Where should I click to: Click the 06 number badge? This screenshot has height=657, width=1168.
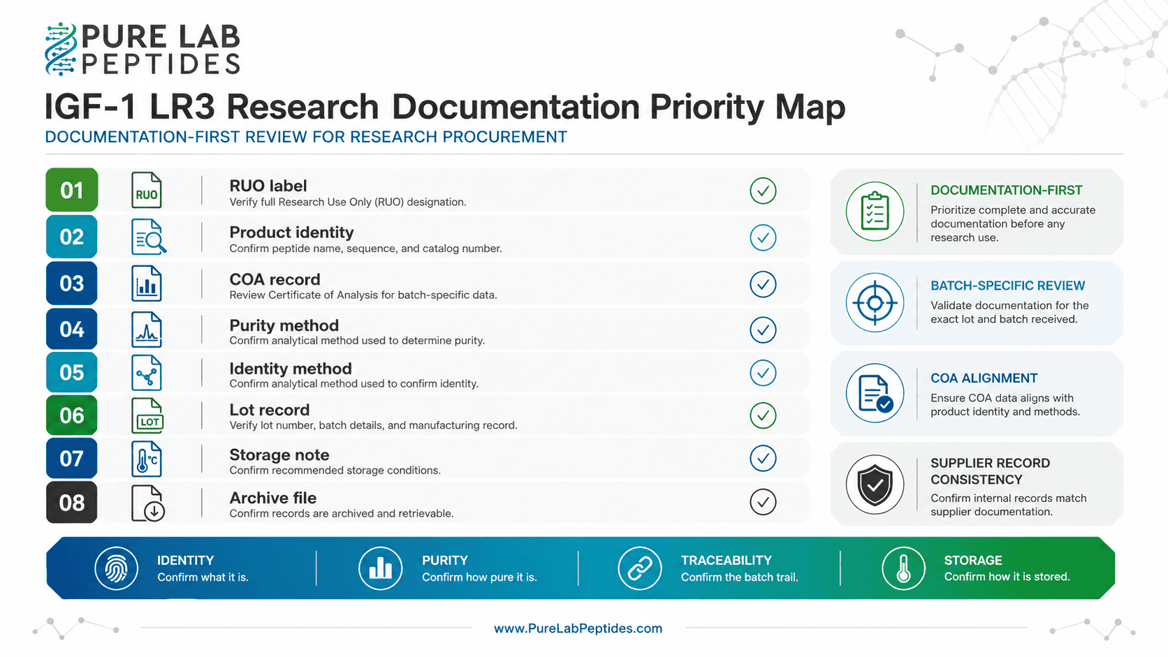[x=72, y=415]
